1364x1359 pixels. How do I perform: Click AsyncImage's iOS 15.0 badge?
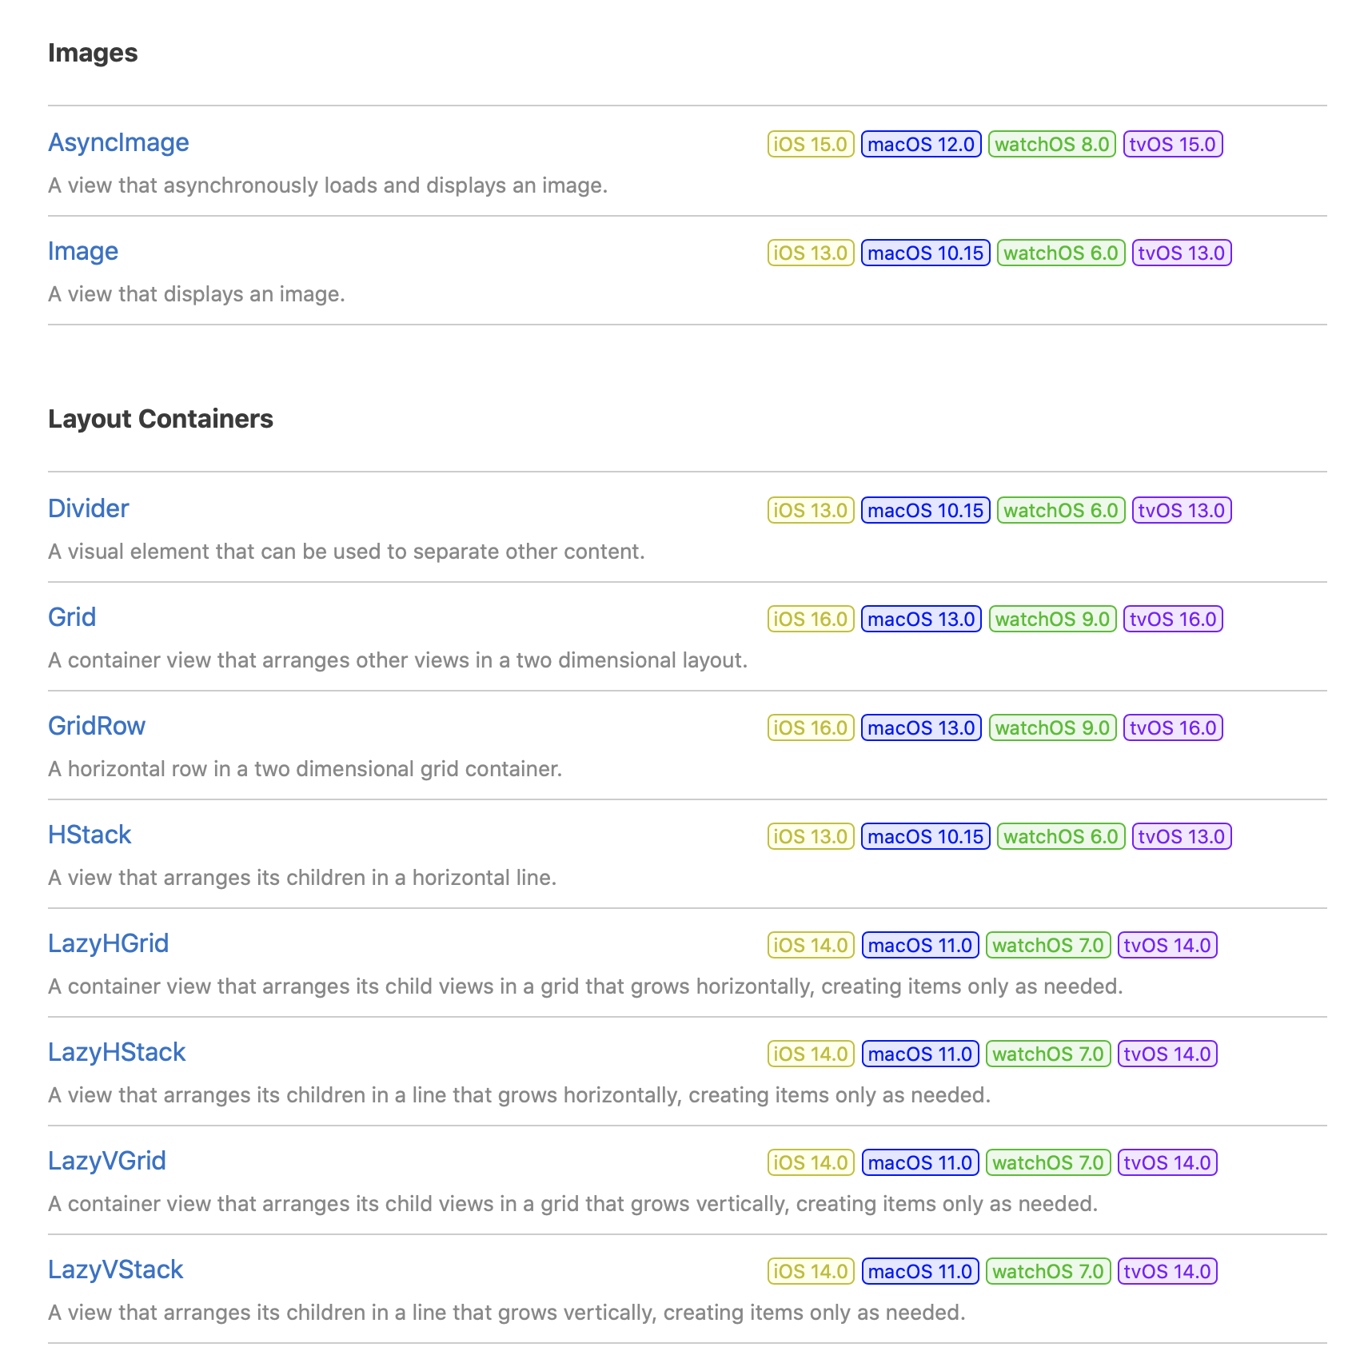point(811,144)
